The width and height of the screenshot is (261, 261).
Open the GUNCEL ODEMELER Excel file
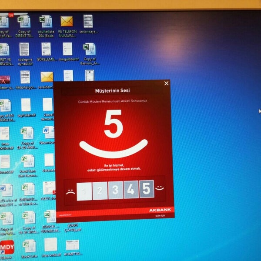point(50,221)
